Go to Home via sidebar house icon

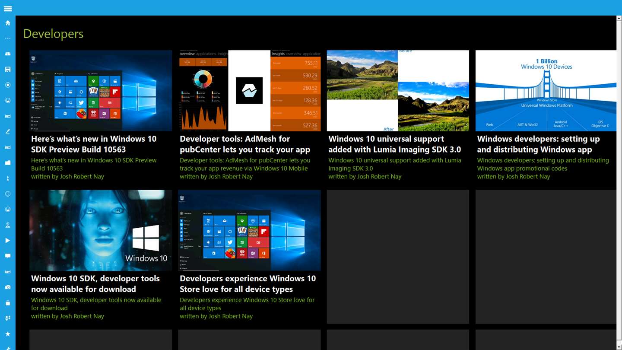click(8, 23)
